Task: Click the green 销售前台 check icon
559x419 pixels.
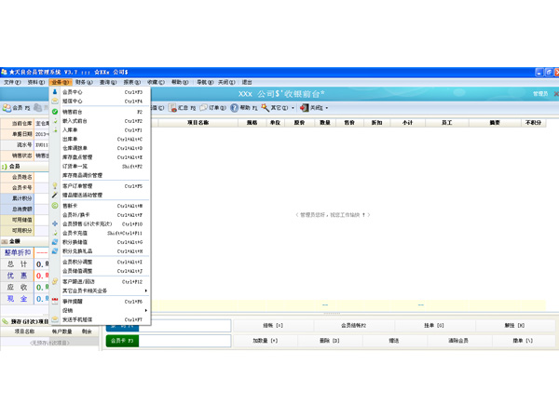Action: pyautogui.click(x=55, y=112)
